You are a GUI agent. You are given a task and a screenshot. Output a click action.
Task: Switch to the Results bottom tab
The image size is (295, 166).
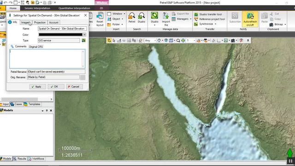click(x=20, y=159)
